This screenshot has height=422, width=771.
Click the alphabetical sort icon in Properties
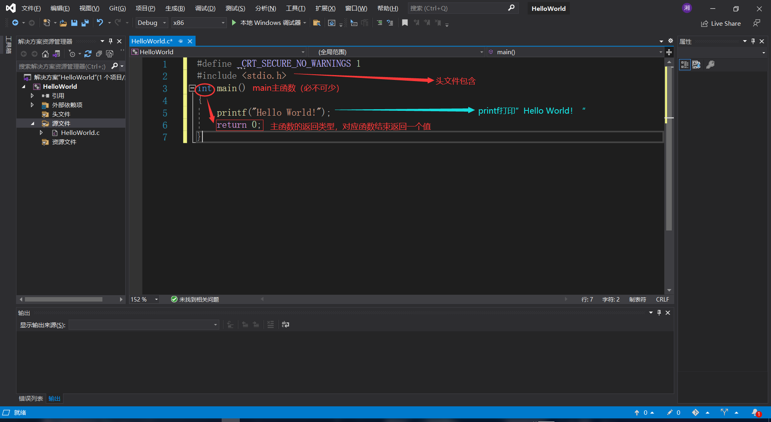click(696, 65)
